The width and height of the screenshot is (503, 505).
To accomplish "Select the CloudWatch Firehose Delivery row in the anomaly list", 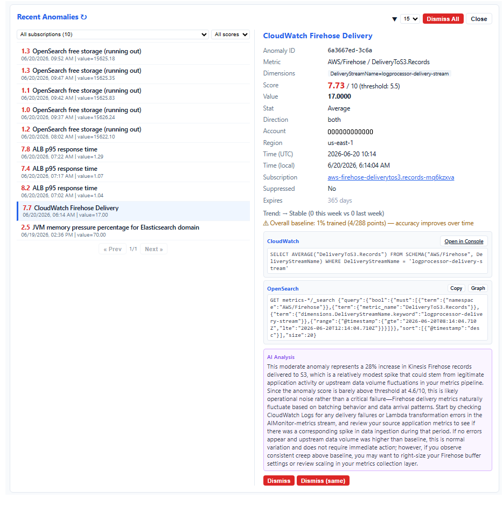I will point(133,211).
